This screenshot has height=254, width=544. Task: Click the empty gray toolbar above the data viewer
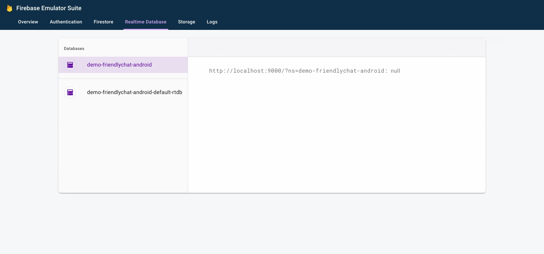337,48
